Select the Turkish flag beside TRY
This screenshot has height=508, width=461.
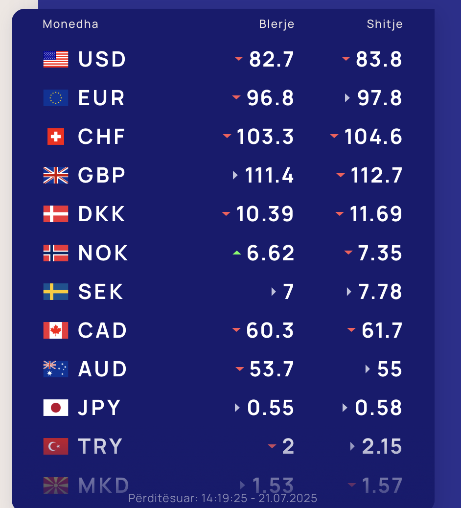[56, 446]
